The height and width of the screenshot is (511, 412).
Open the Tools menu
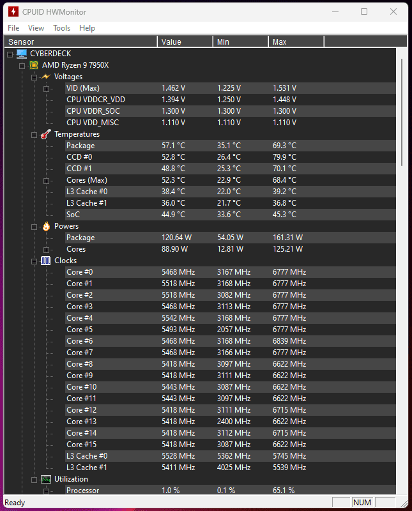tap(61, 28)
